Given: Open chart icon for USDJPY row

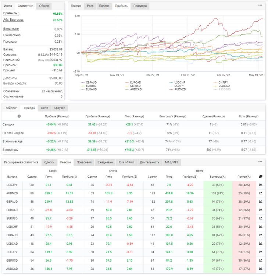Looking at the screenshot, I should click(x=261, y=185).
